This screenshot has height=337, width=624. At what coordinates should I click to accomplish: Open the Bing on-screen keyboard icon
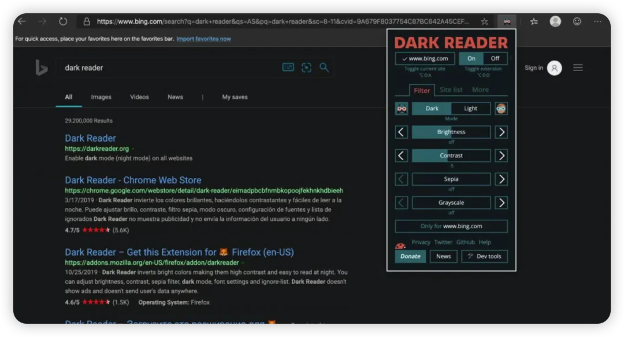coord(288,67)
